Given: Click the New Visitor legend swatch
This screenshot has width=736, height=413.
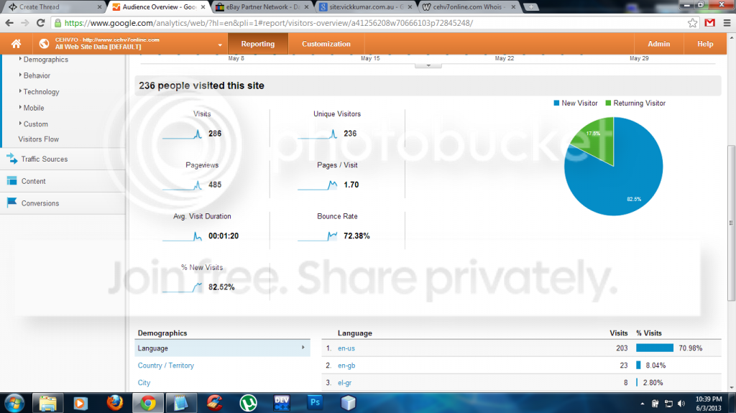Looking at the screenshot, I should pyautogui.click(x=556, y=103).
